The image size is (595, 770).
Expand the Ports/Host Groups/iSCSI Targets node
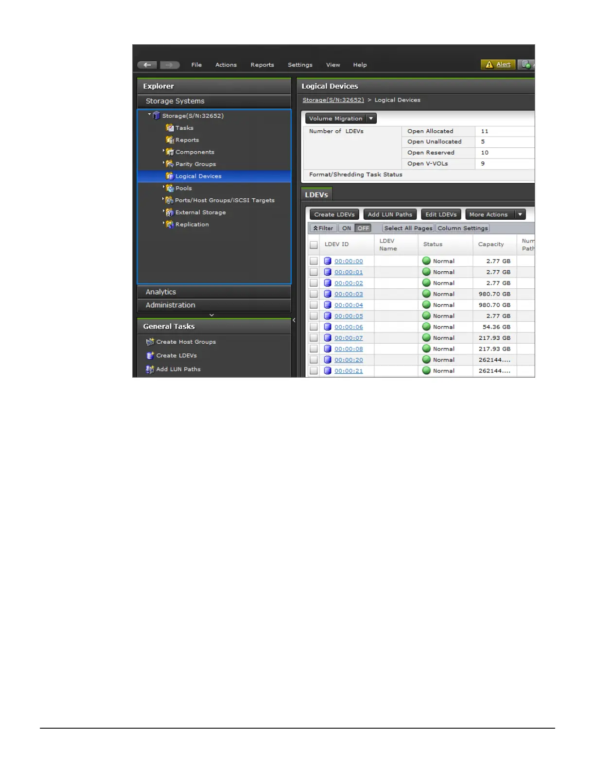(163, 199)
